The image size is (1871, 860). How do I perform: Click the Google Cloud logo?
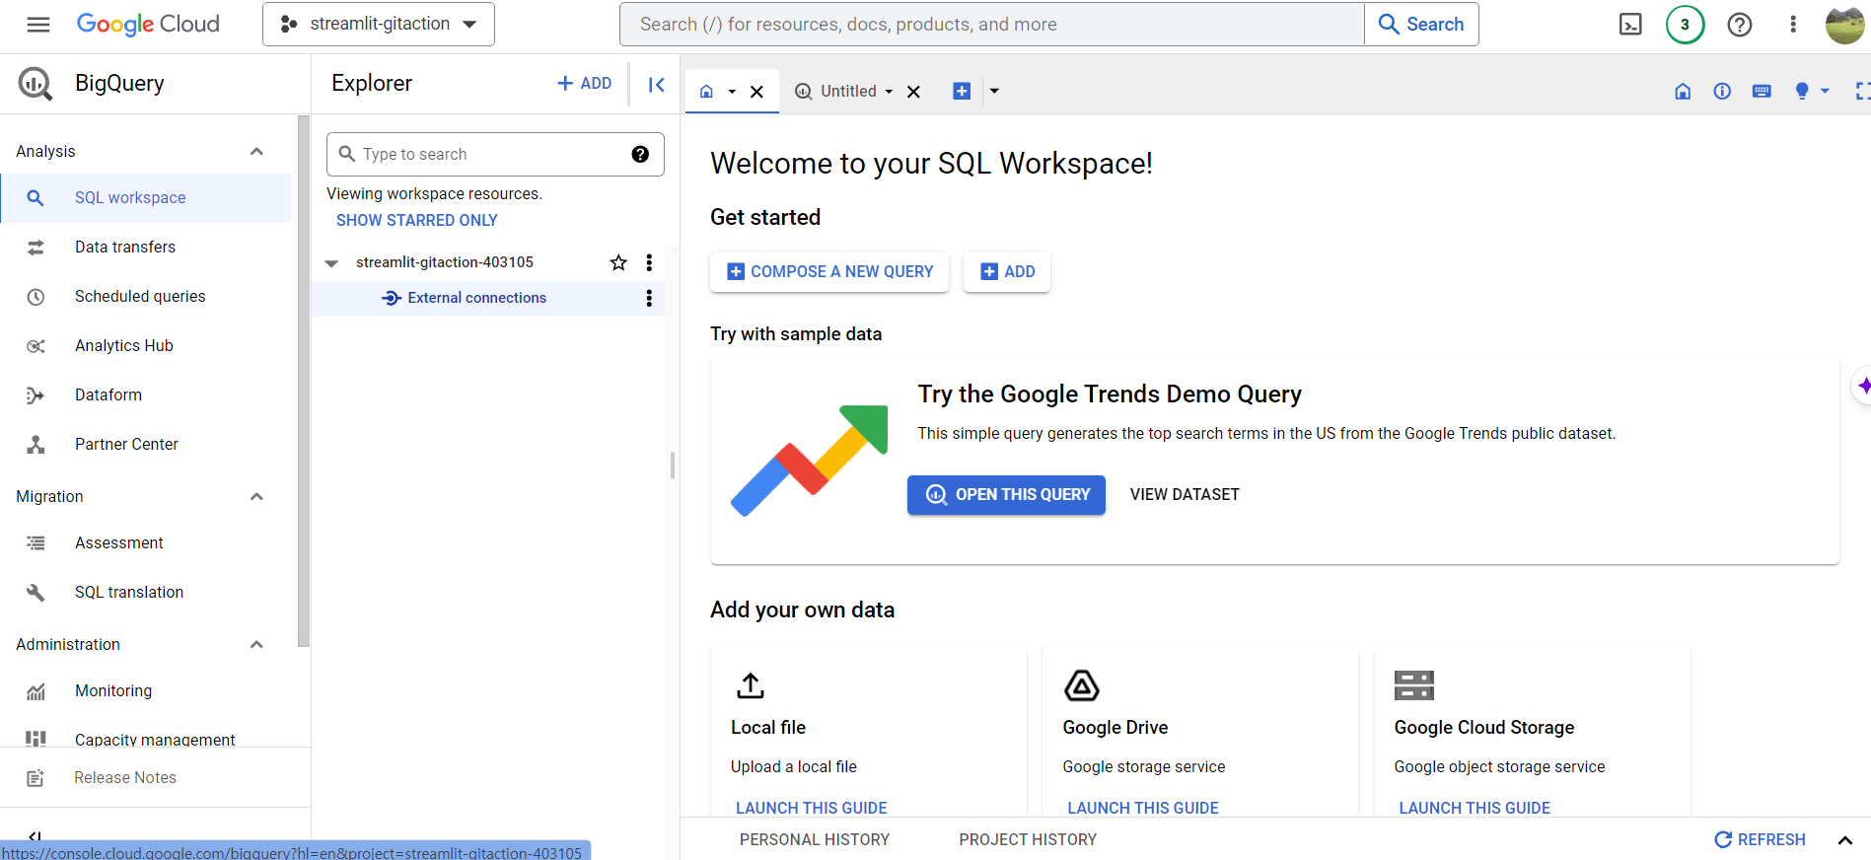tap(148, 25)
